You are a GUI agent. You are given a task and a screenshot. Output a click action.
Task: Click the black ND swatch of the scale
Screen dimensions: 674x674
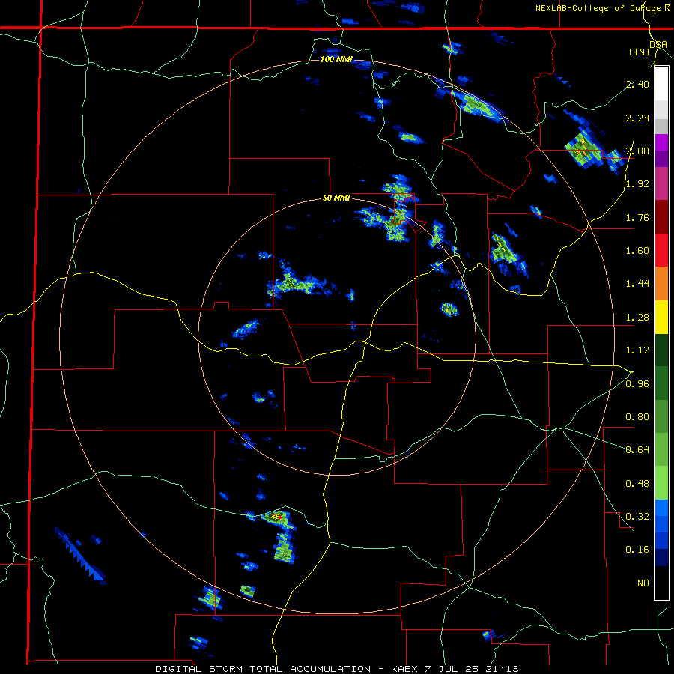click(661, 583)
